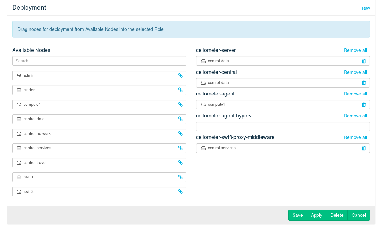The width and height of the screenshot is (382, 231).
Task: Delete control-data from ceilometer-server role
Action: 364,61
